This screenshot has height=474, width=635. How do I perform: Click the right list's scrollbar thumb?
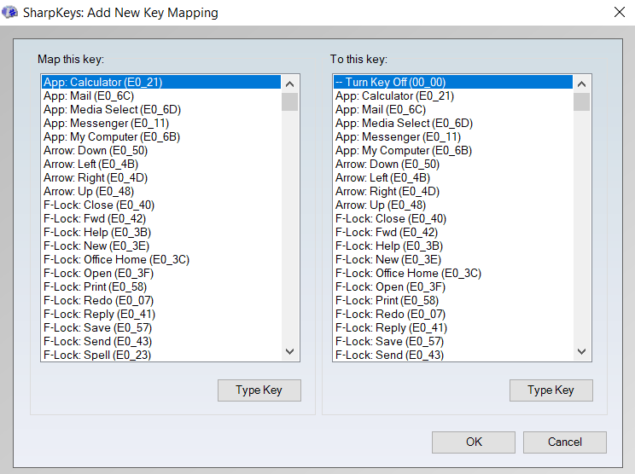[581, 102]
